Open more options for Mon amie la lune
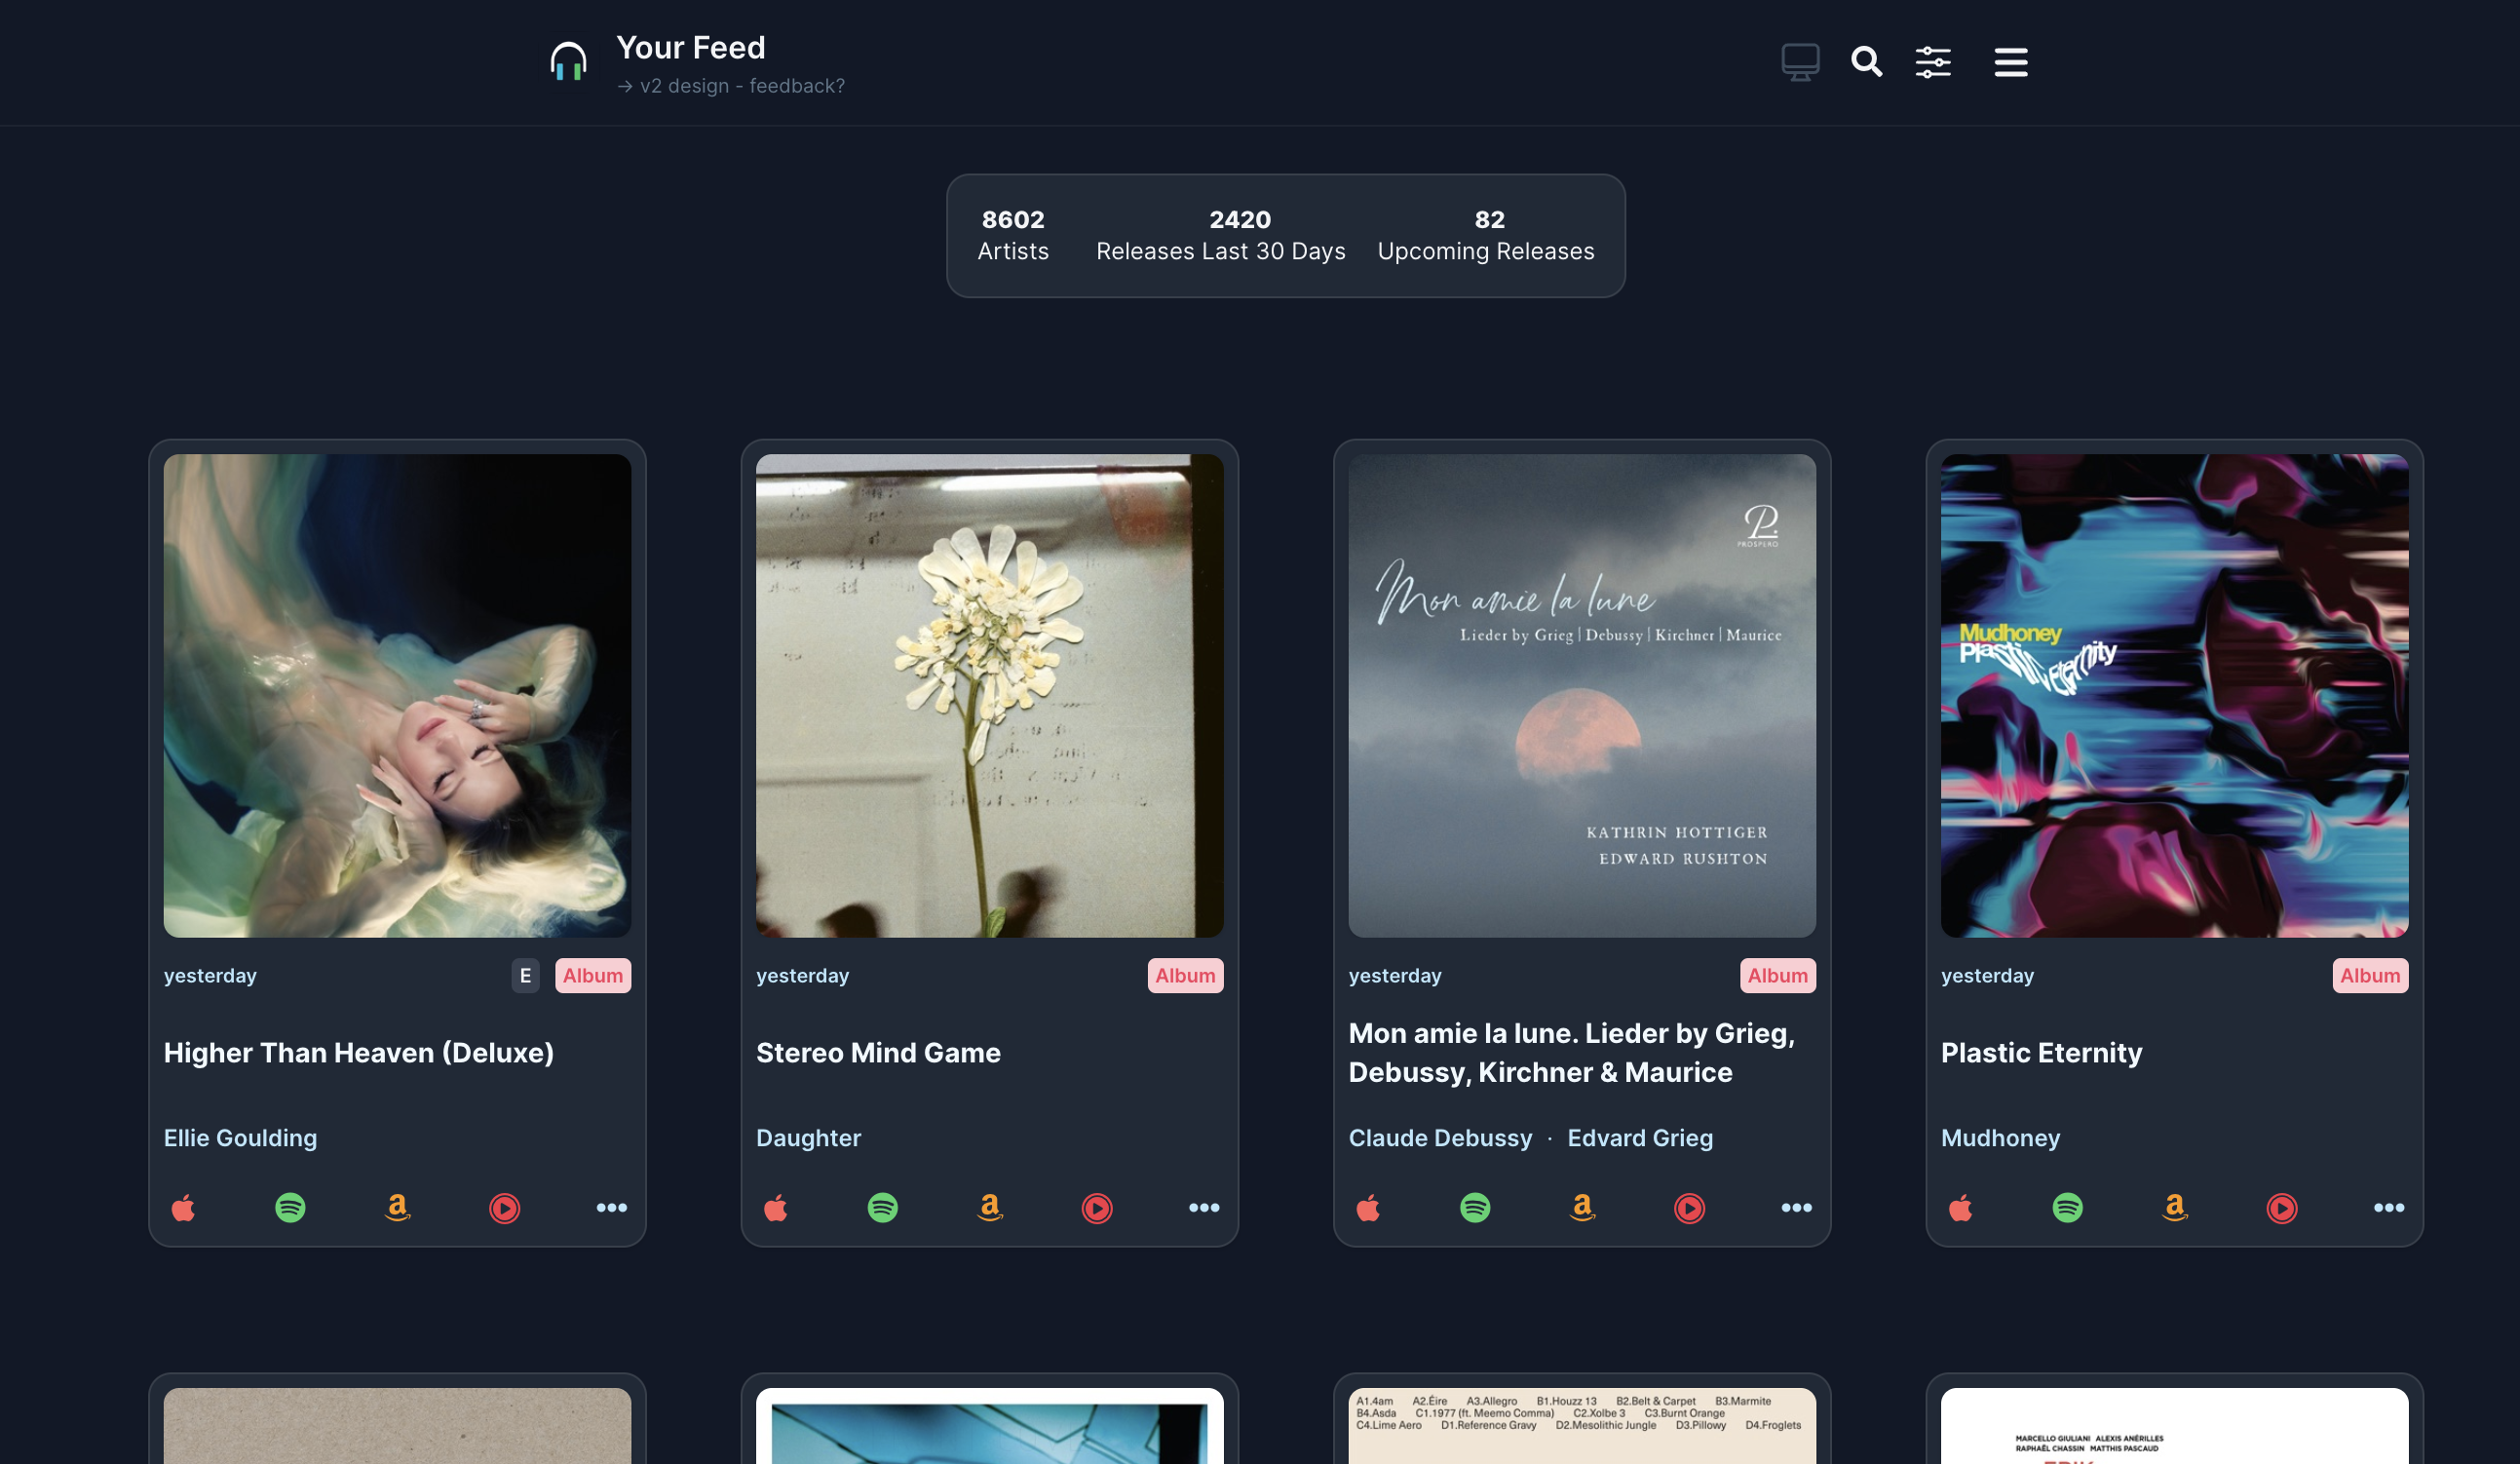Viewport: 2520px width, 1464px height. click(x=1796, y=1208)
